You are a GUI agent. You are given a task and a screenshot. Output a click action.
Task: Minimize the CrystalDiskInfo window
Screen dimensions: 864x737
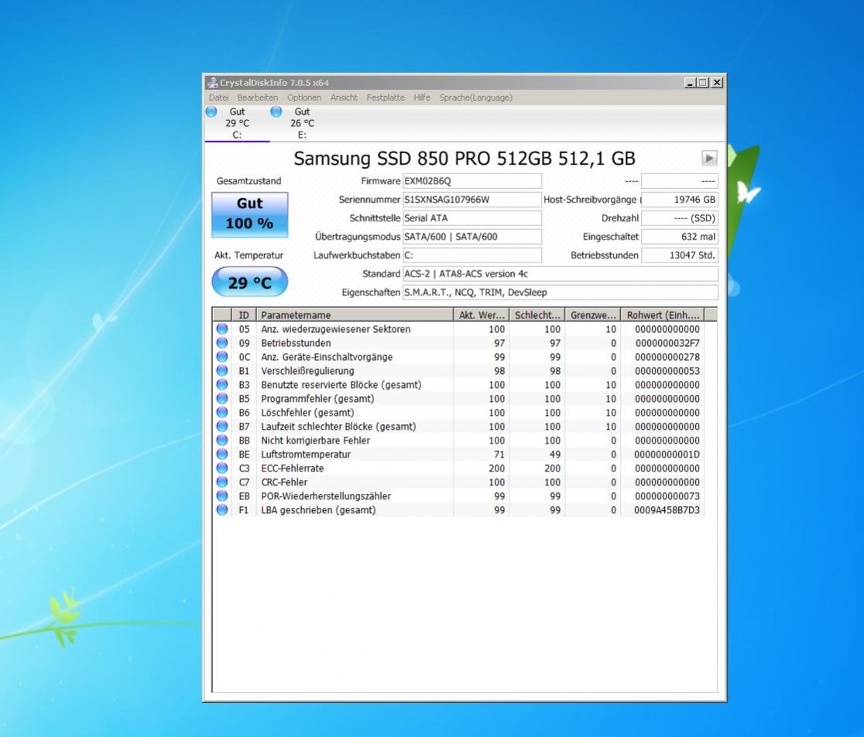click(x=690, y=83)
